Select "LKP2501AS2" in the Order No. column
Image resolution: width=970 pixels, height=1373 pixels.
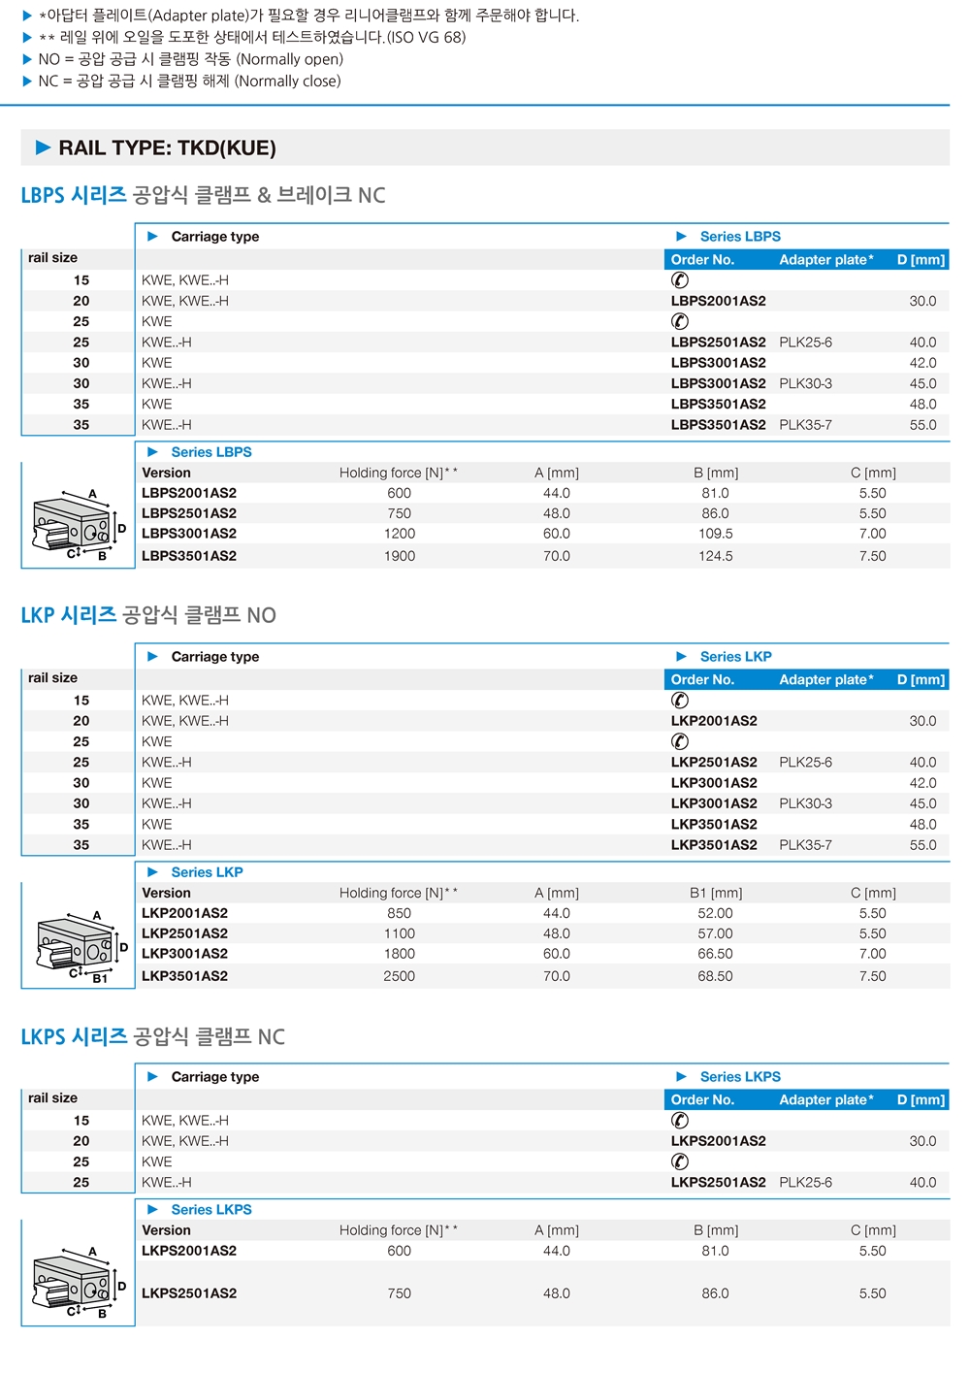pyautogui.click(x=714, y=763)
